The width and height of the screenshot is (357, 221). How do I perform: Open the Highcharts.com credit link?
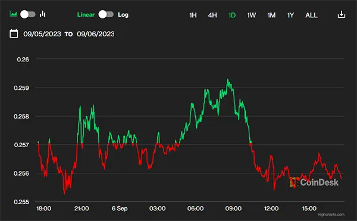click(331, 214)
